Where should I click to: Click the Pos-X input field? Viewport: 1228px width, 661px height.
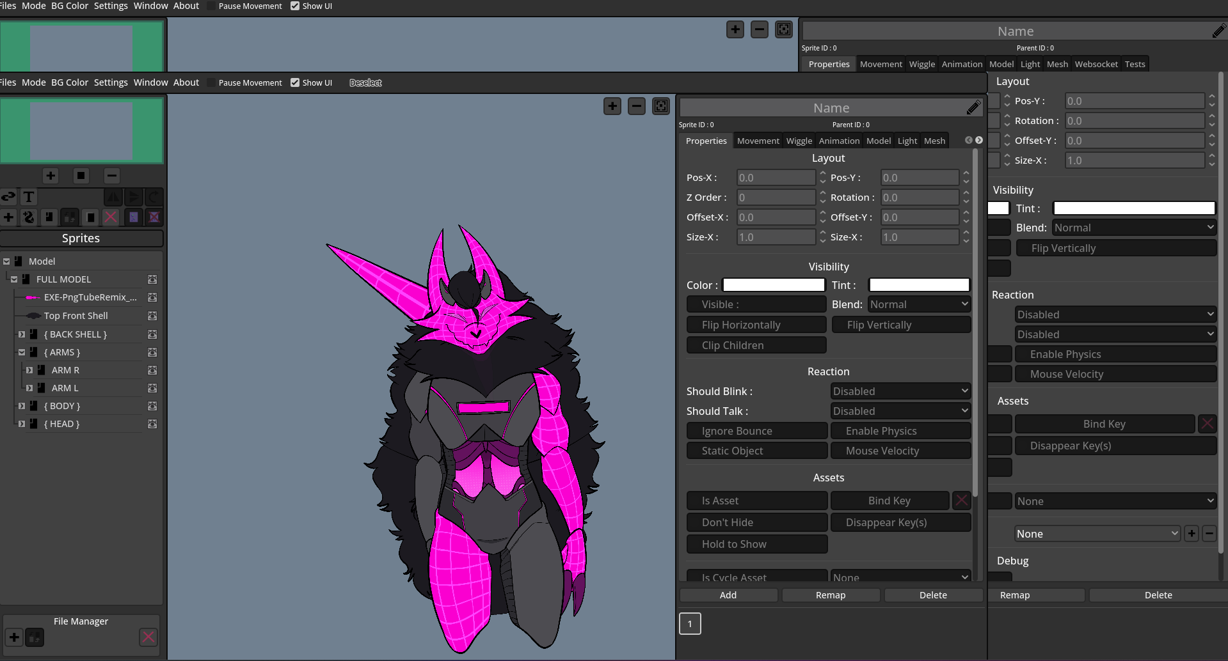776,178
